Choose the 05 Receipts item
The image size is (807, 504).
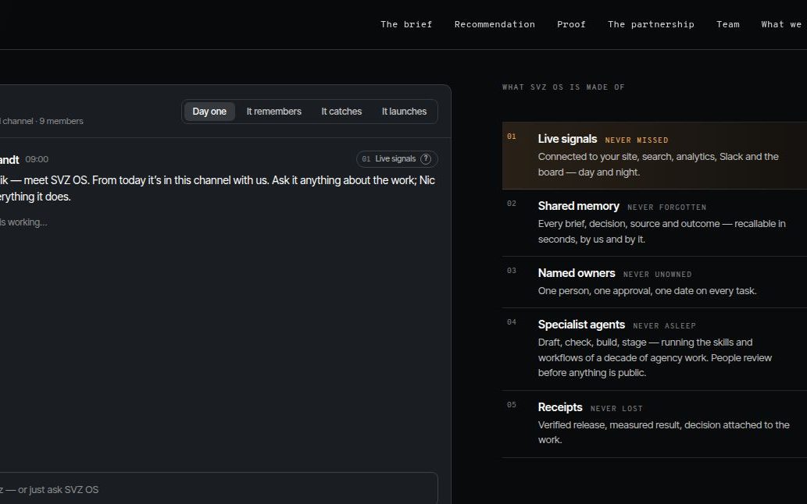pyautogui.click(x=655, y=424)
